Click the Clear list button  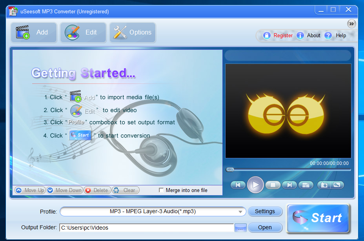pos(126,190)
